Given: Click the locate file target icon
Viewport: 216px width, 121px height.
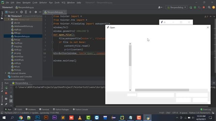Looking at the screenshot, I should 21,12.
